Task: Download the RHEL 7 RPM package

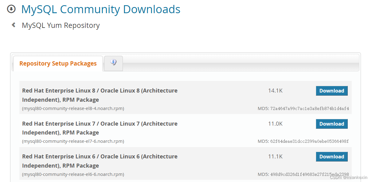Action: click(x=331, y=124)
